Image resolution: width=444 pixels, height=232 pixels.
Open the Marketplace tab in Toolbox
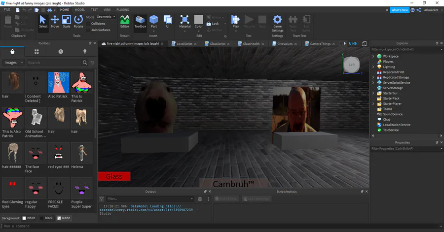click(x=12, y=51)
